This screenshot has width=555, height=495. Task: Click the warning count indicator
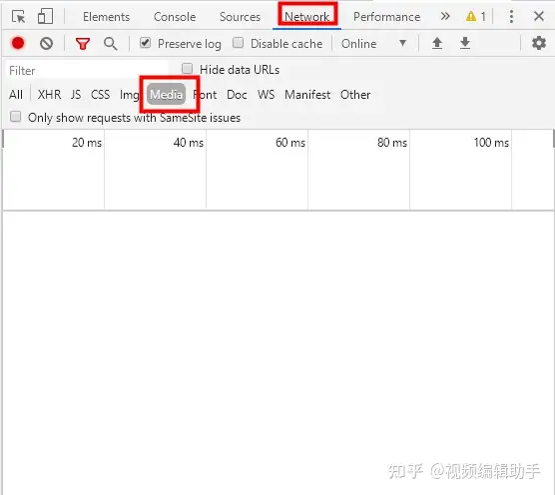pos(476,16)
